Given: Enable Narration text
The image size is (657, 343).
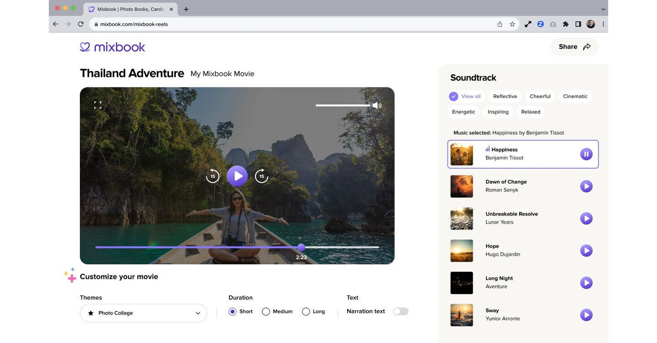Looking at the screenshot, I should pos(401,311).
